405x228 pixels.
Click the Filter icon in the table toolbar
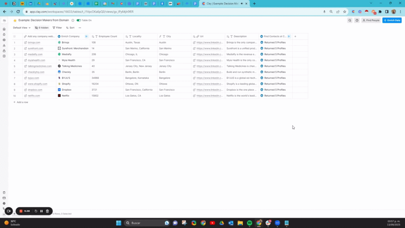click(x=54, y=28)
